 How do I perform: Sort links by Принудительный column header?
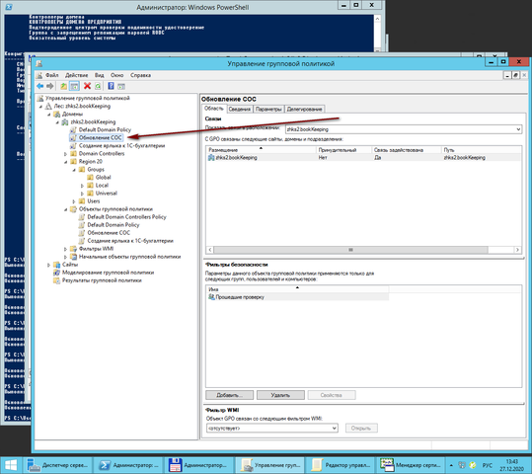point(343,150)
